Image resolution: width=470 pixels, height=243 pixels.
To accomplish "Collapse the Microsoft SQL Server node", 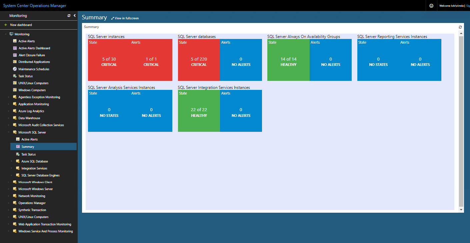I will pos(9,132).
